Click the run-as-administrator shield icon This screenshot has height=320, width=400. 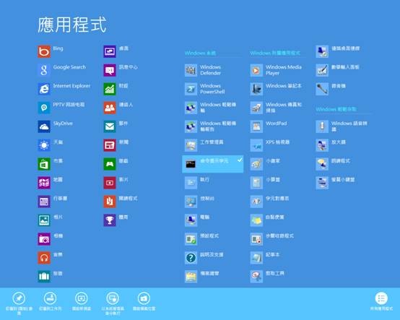pyautogui.click(x=113, y=298)
